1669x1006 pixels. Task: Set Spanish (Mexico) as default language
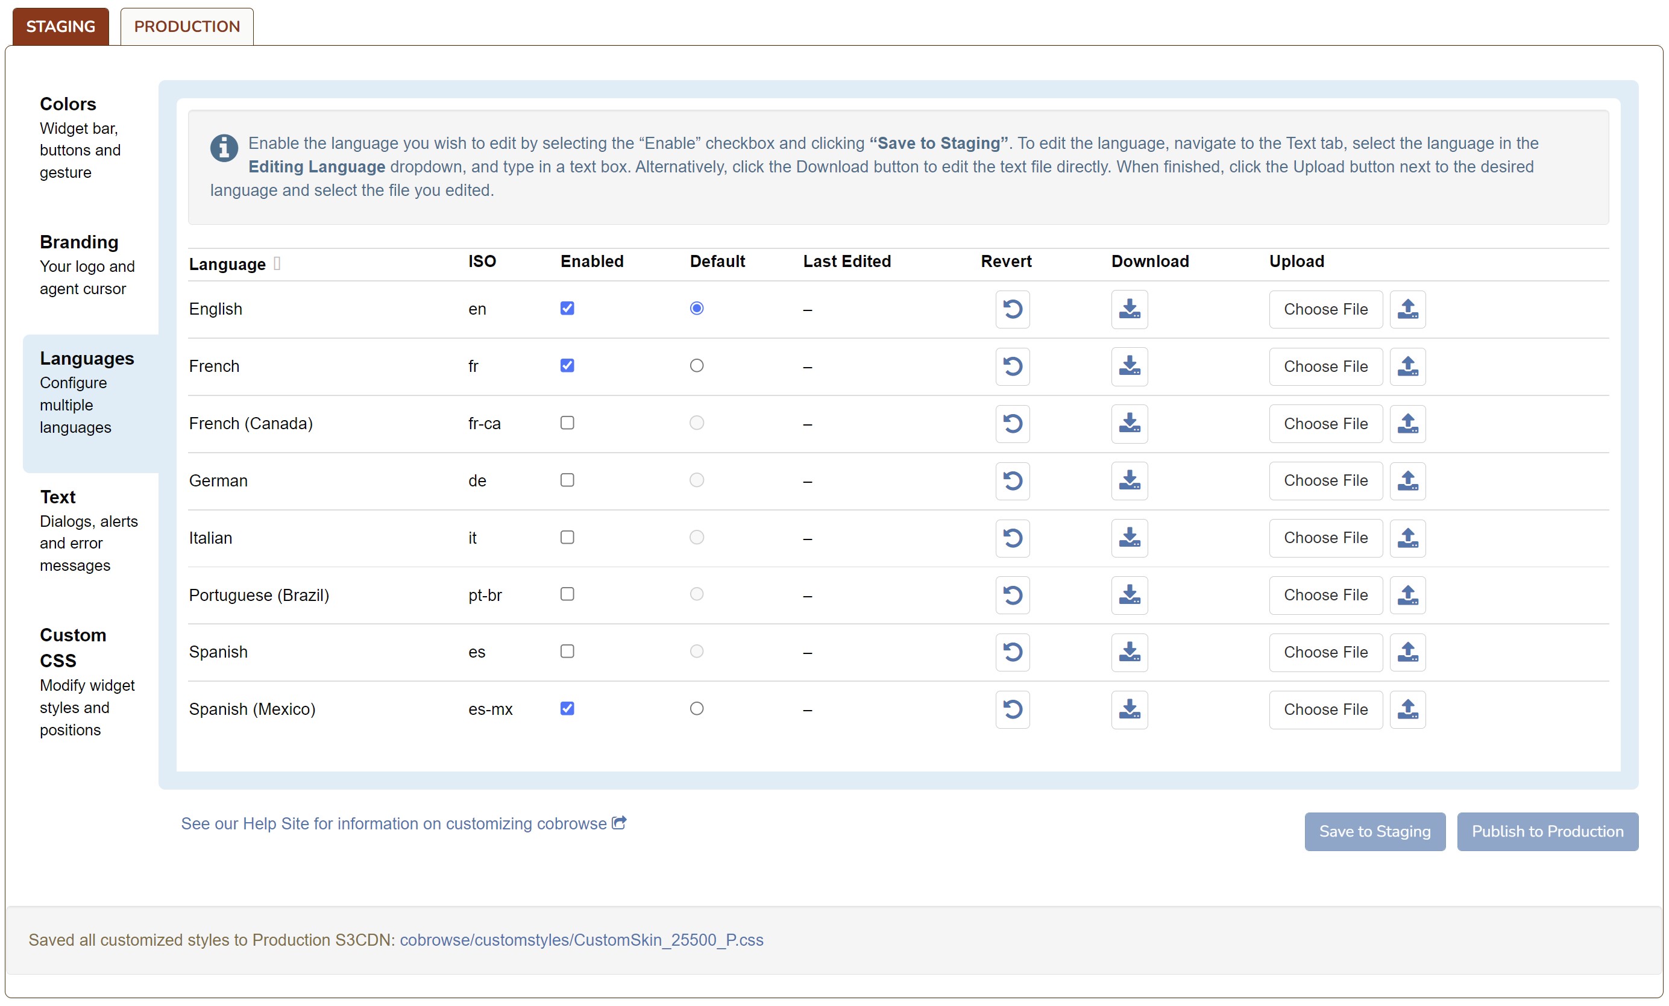click(x=696, y=709)
